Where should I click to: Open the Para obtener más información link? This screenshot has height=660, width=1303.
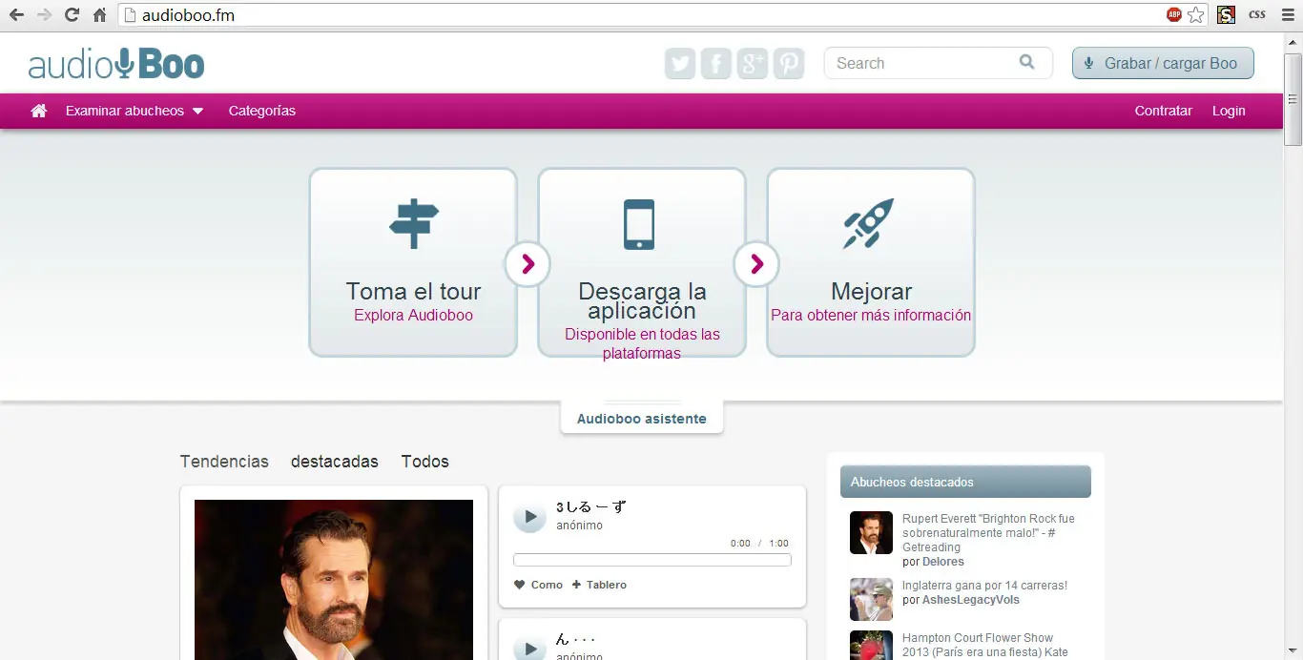871,316
